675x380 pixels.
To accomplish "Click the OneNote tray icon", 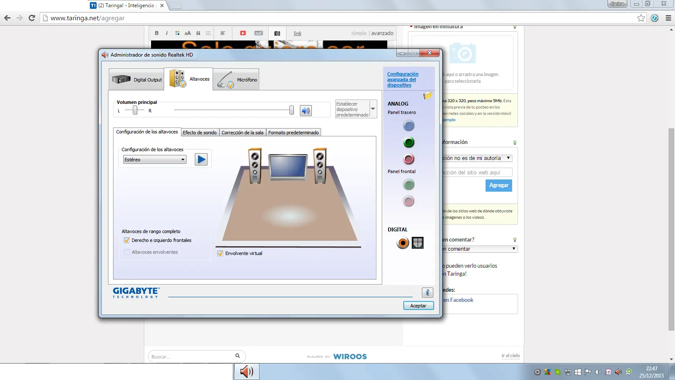I will [608, 372].
